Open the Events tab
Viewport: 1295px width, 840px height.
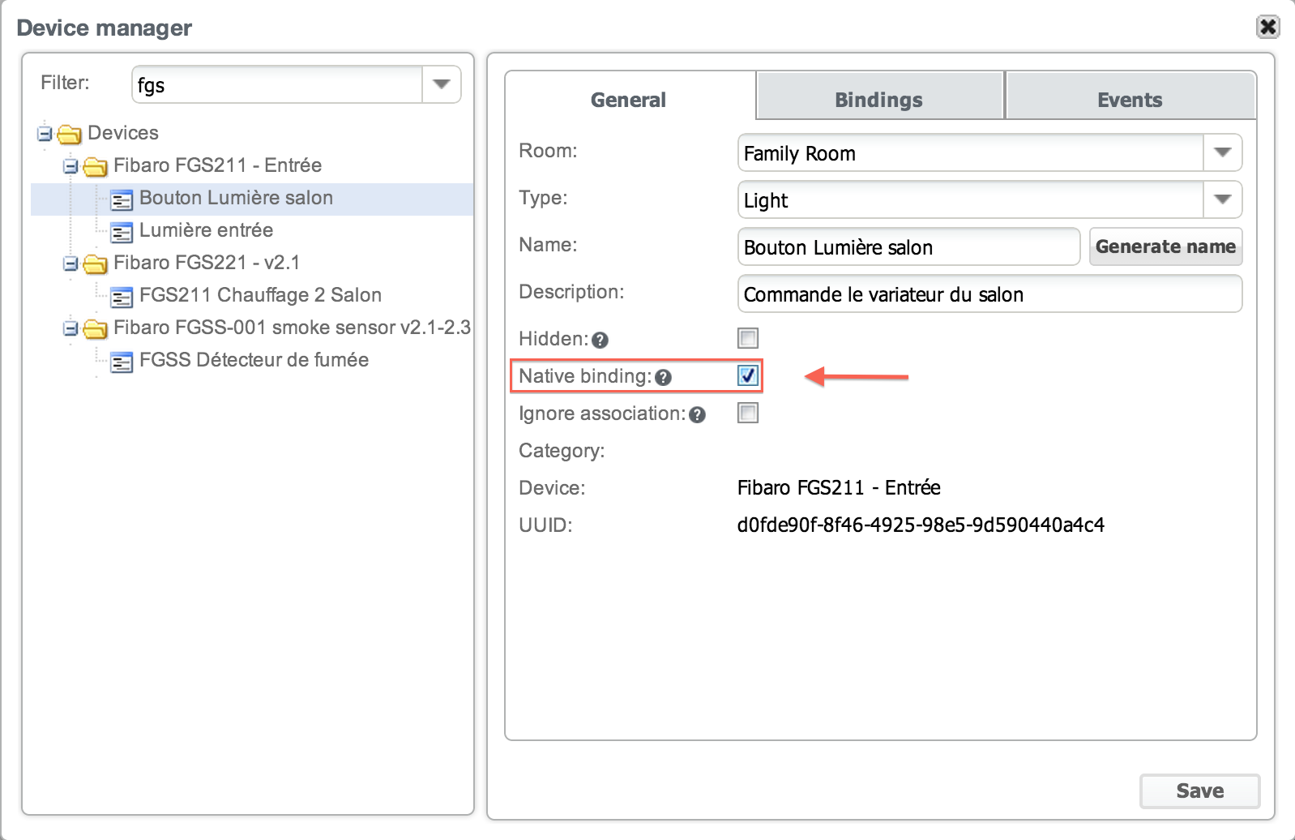pos(1130,100)
